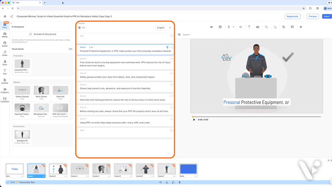Click the share icon beside home

[x=11, y=16]
